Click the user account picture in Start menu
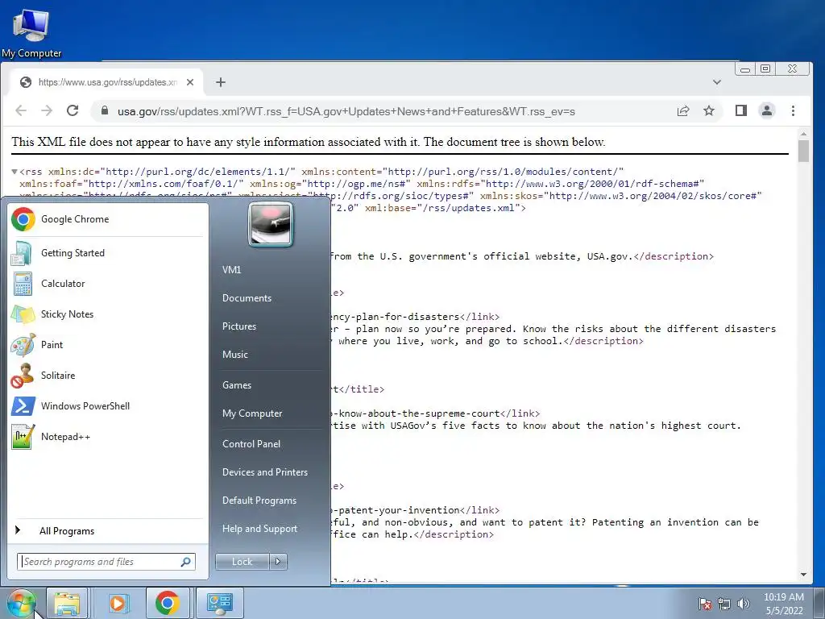825x619 pixels. pos(271,225)
